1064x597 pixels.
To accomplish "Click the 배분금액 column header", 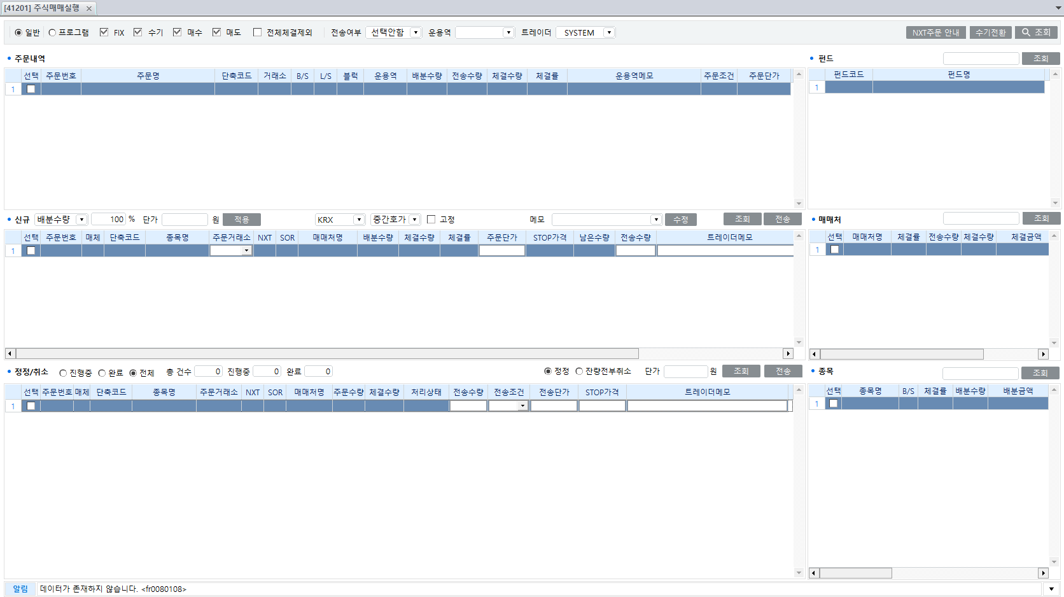I will click(x=1018, y=391).
